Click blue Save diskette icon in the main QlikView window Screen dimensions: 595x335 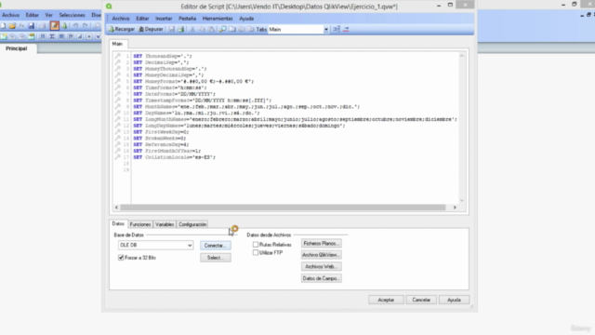[32, 26]
